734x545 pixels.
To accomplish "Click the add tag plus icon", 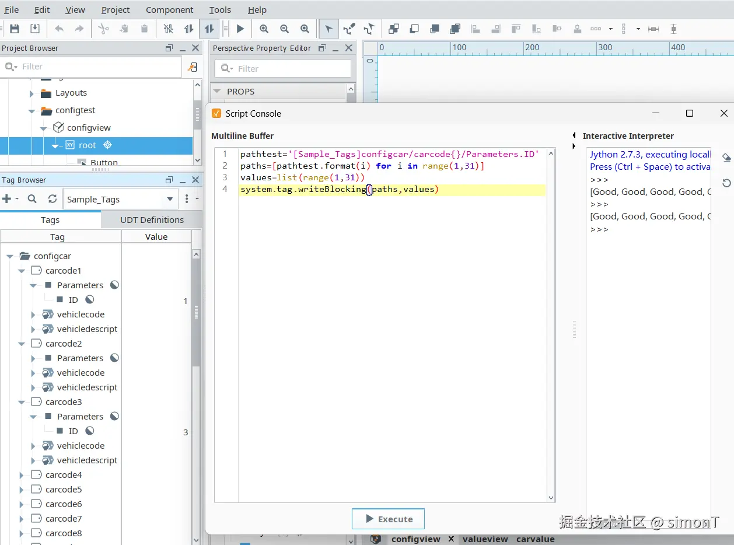I will point(7,199).
